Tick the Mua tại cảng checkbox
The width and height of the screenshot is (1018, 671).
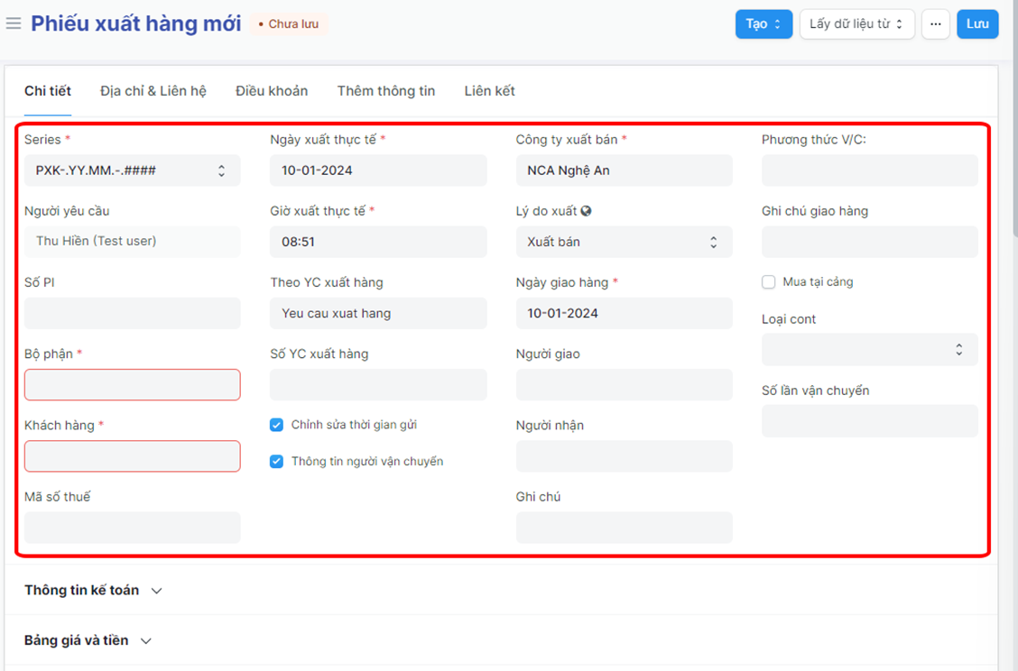pos(769,282)
